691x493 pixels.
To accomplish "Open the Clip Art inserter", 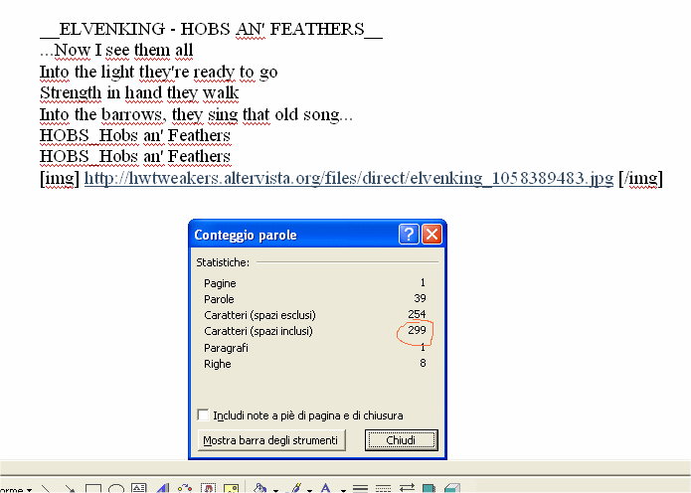I will click(208, 488).
